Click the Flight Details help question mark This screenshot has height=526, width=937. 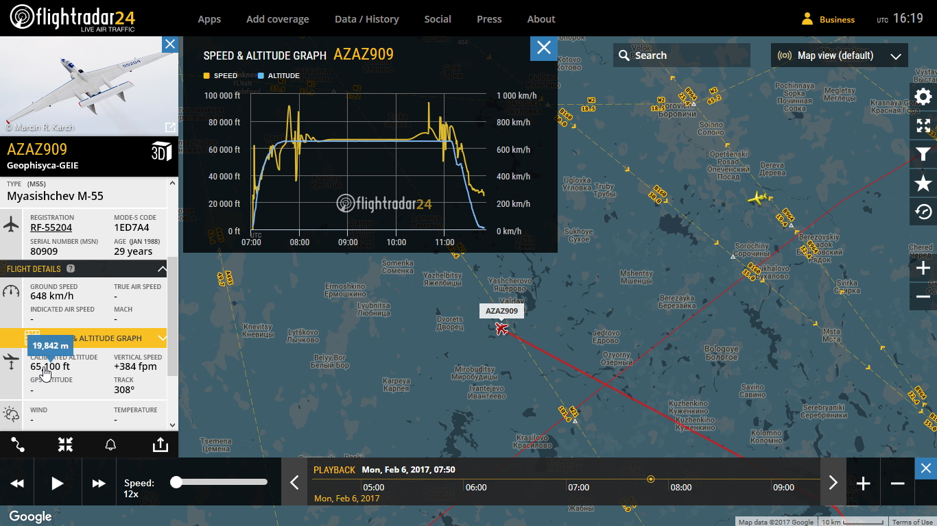click(71, 269)
